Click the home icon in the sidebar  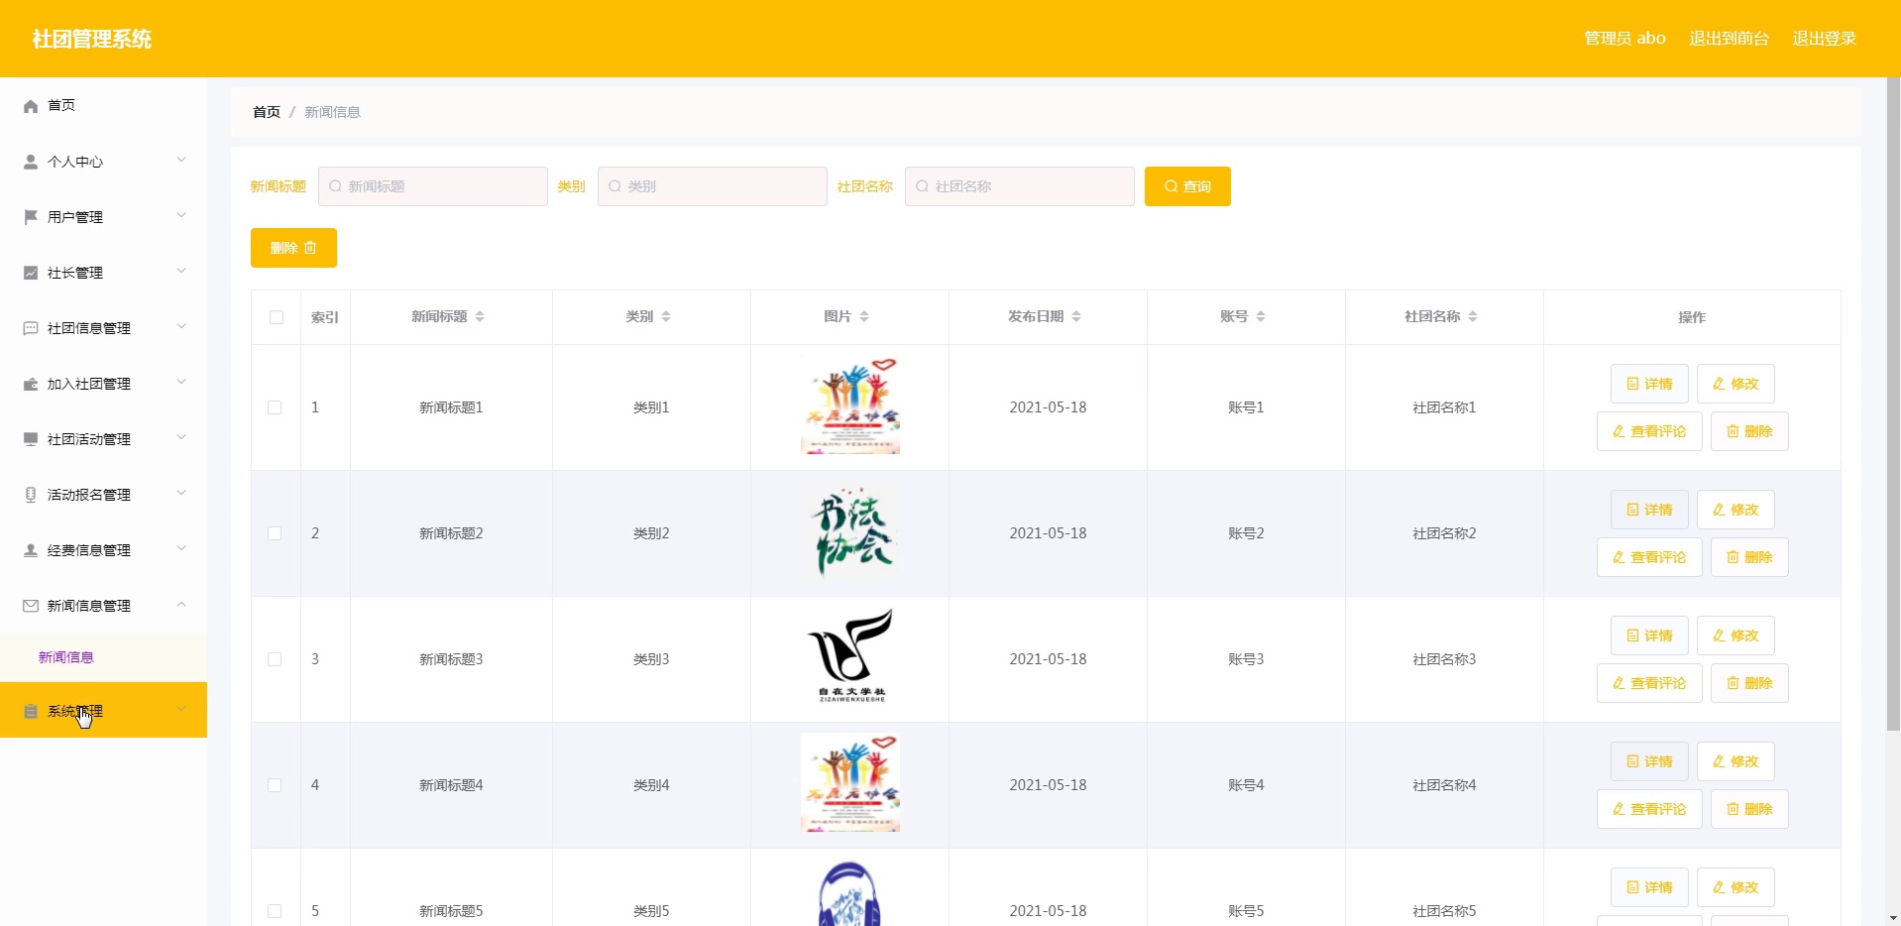point(31,106)
